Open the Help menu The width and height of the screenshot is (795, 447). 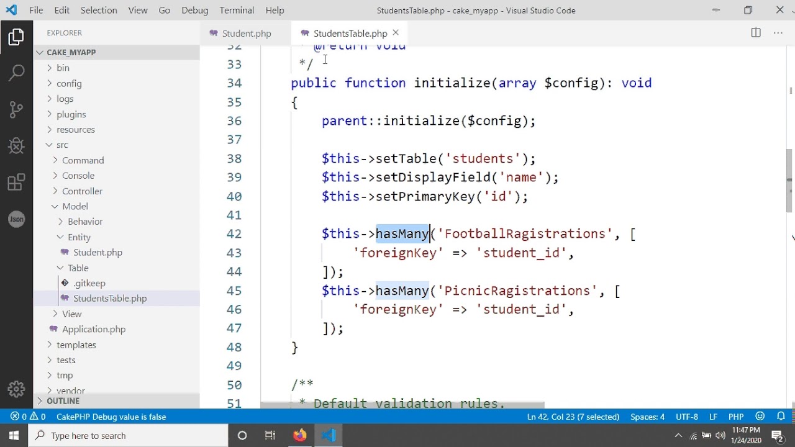(x=275, y=10)
